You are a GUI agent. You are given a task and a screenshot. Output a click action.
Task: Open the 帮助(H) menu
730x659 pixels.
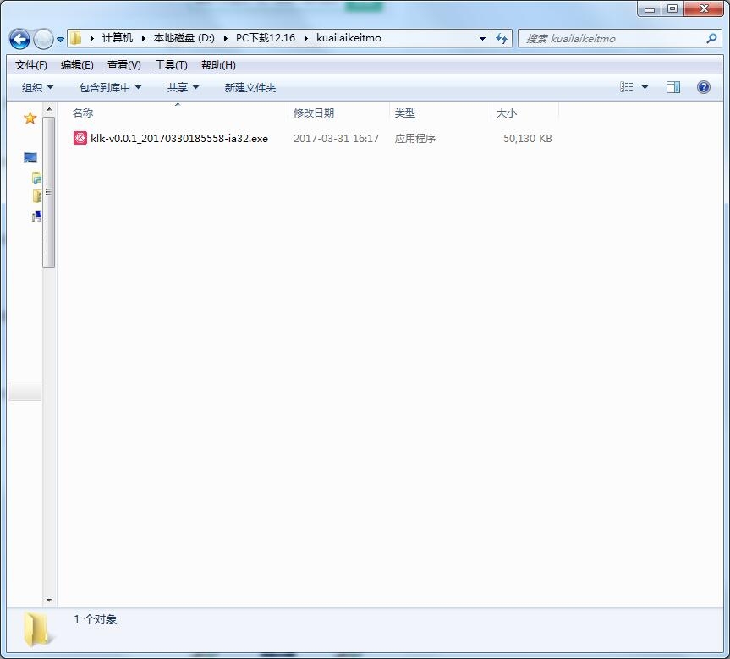click(x=218, y=65)
